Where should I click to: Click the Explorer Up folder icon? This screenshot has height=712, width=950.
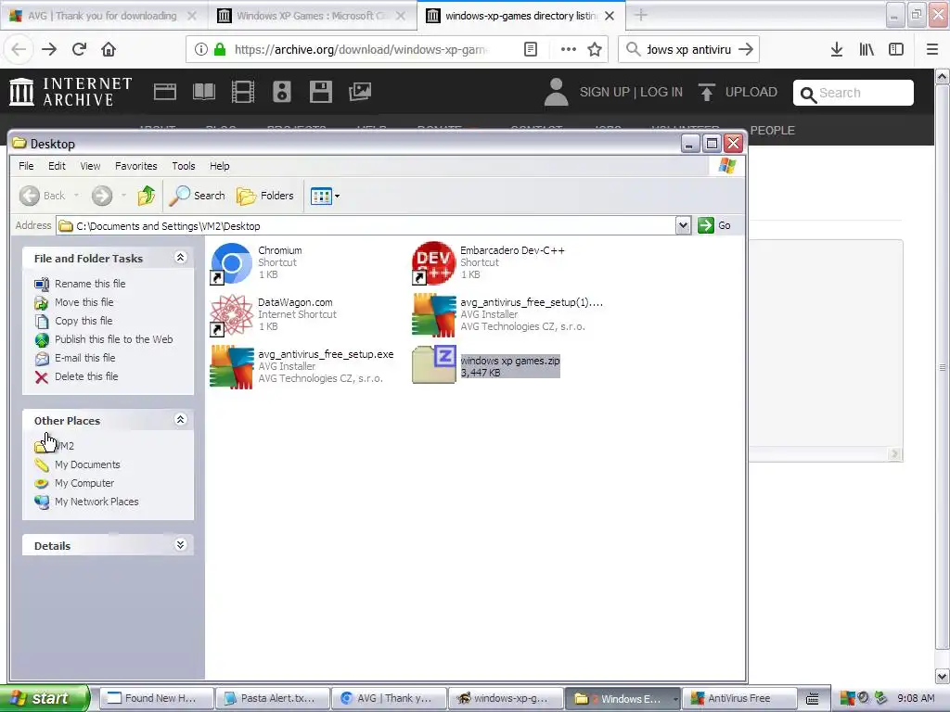[x=146, y=196]
